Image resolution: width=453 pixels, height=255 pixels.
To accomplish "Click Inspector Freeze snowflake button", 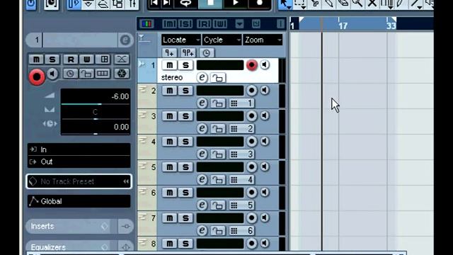I will pyautogui.click(x=122, y=73).
